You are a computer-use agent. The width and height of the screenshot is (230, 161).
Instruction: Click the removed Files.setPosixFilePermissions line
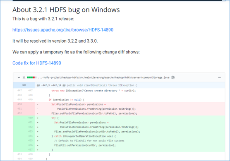tap(94, 113)
